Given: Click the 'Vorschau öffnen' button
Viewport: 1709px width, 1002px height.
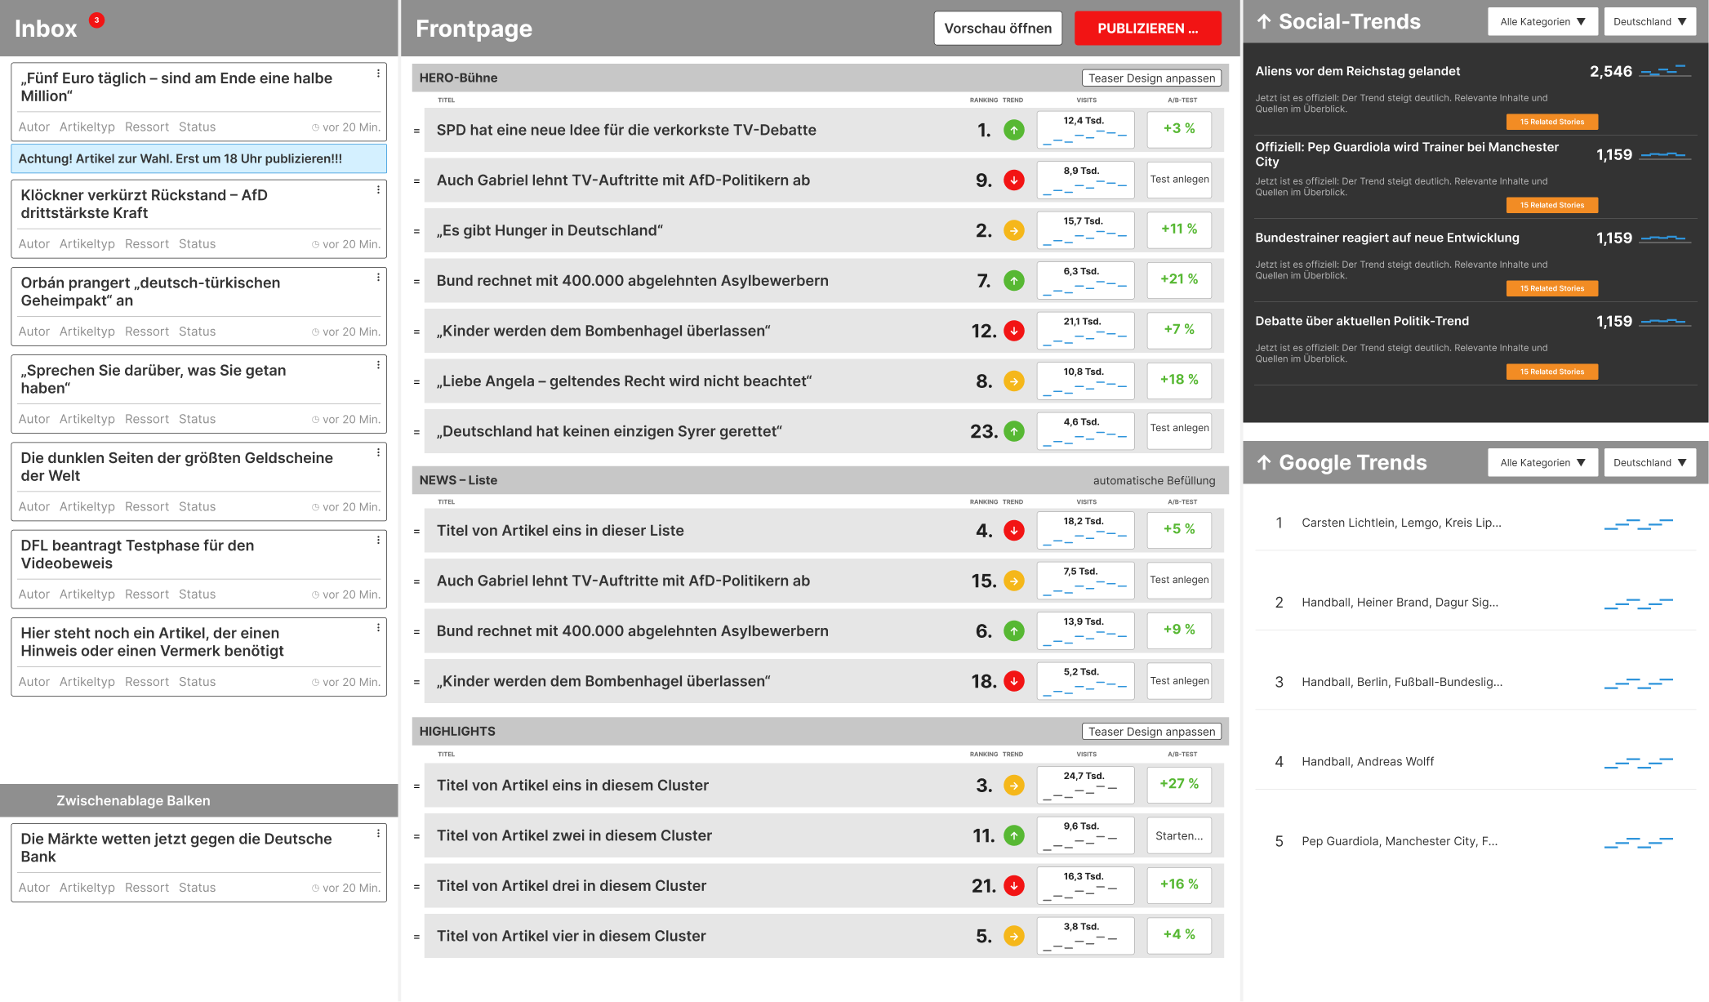Looking at the screenshot, I should (x=998, y=28).
